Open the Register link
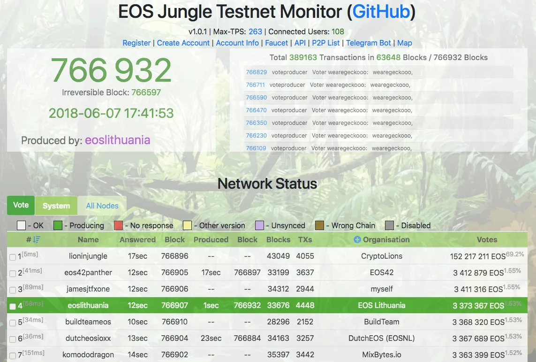 click(136, 43)
